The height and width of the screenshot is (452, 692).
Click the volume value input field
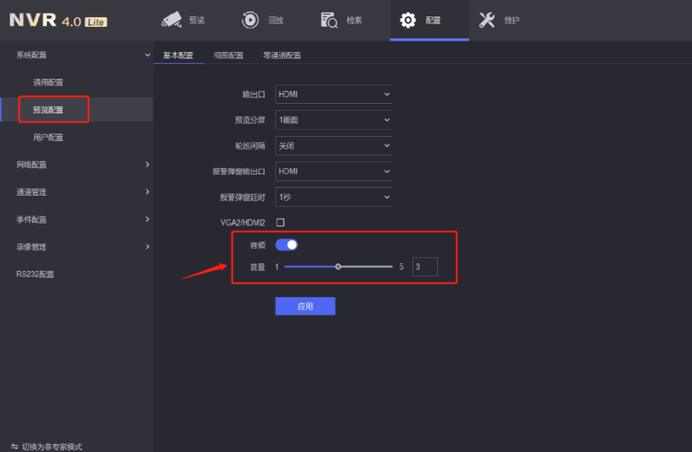click(x=425, y=267)
